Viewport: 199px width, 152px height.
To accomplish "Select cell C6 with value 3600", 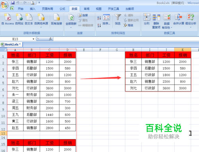I will [x=49, y=88].
